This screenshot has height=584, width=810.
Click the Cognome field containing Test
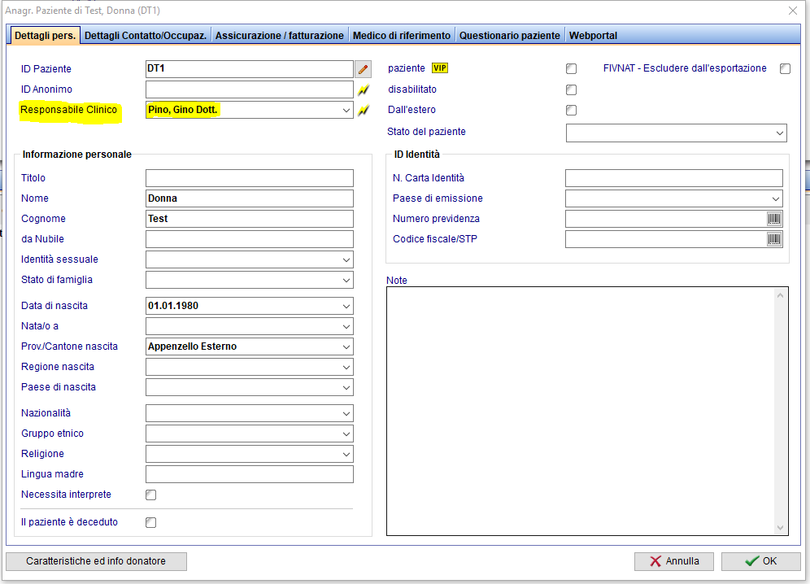250,219
